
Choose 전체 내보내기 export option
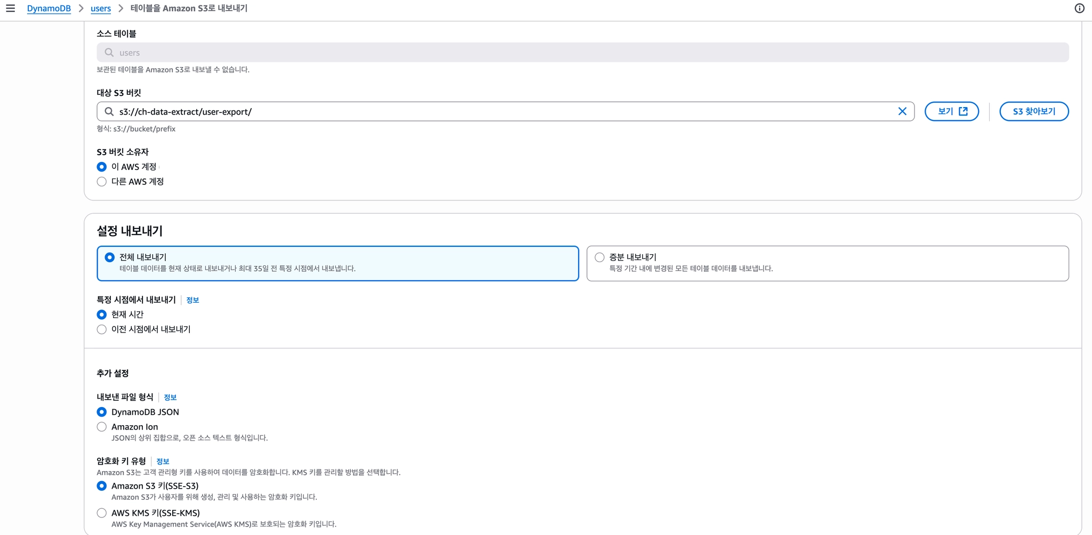pyautogui.click(x=338, y=263)
